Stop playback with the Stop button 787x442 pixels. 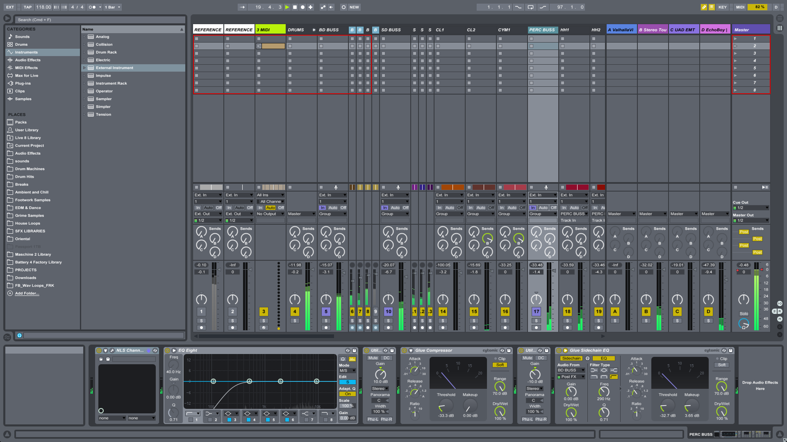click(x=295, y=7)
